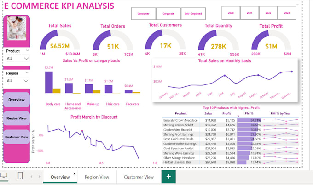Filter dashboard to year 2021
This screenshot has width=313, height=185.
[x=249, y=13]
